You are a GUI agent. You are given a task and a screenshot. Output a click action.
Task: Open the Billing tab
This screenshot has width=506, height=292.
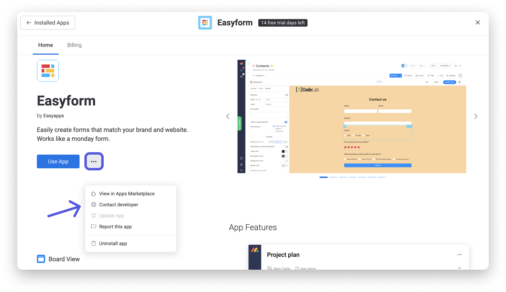[74, 45]
